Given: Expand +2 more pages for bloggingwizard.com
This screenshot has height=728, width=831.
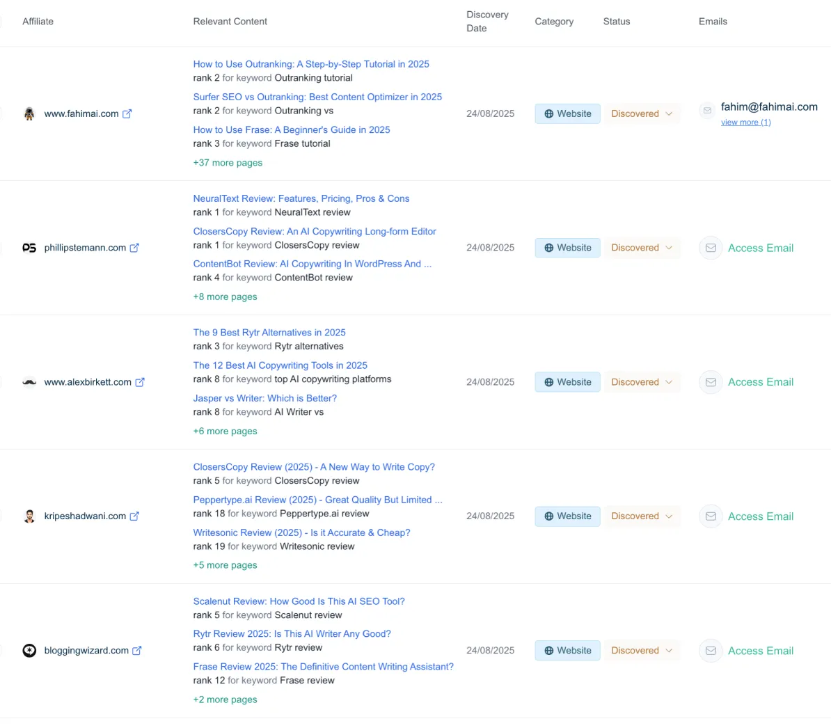Looking at the screenshot, I should click(x=225, y=699).
